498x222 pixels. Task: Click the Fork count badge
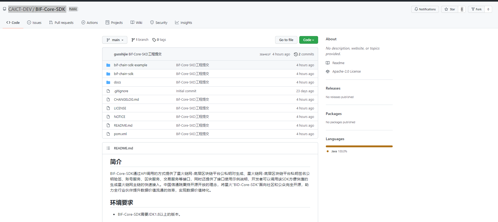[488, 9]
